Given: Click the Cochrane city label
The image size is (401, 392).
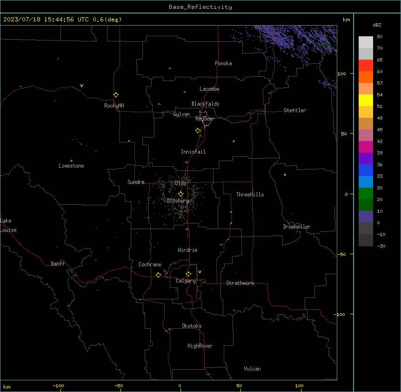Looking at the screenshot, I should [150, 264].
